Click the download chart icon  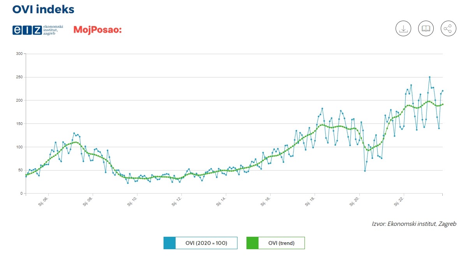point(403,28)
